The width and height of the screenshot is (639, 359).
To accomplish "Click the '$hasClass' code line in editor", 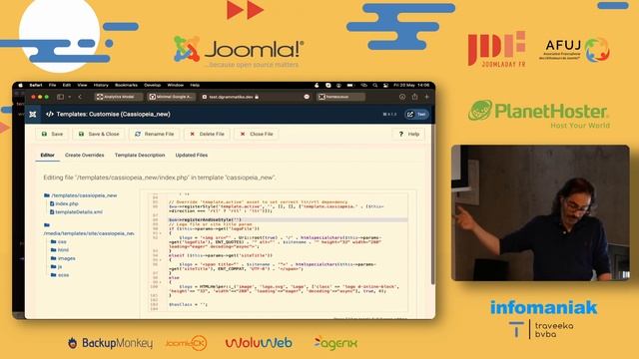I will 189,304.
